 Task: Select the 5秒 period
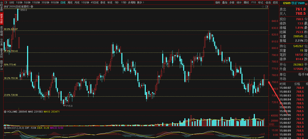pyautogui.click(x=117, y=2)
